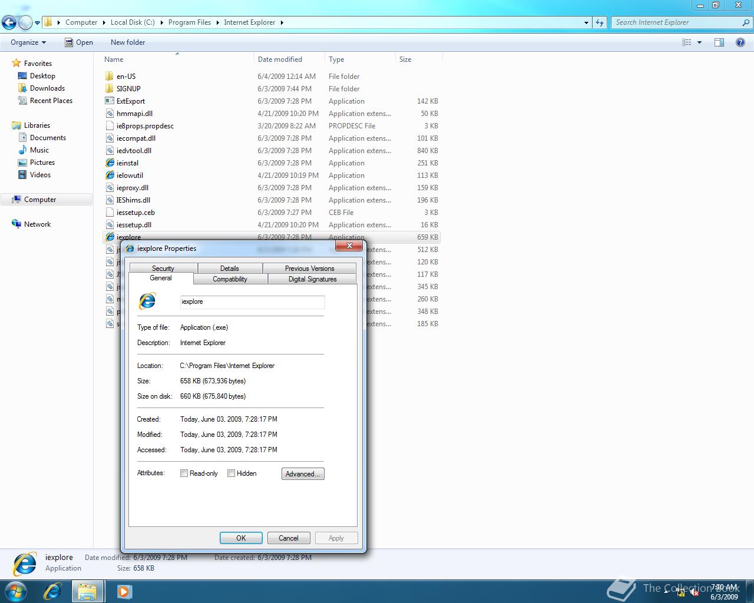Click the address bar refresh button
Screen dimensions: 754x603
(x=600, y=22)
